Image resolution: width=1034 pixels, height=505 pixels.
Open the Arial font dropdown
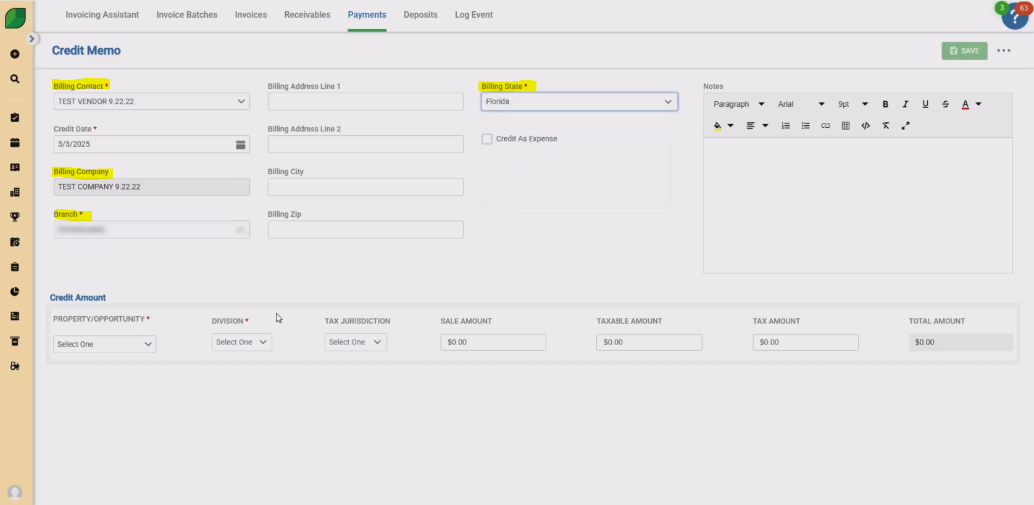(x=801, y=104)
